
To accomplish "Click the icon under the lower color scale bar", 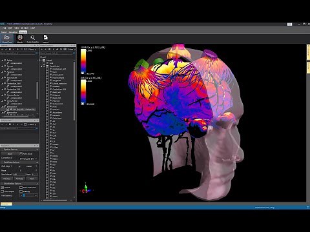I will pos(82,104).
